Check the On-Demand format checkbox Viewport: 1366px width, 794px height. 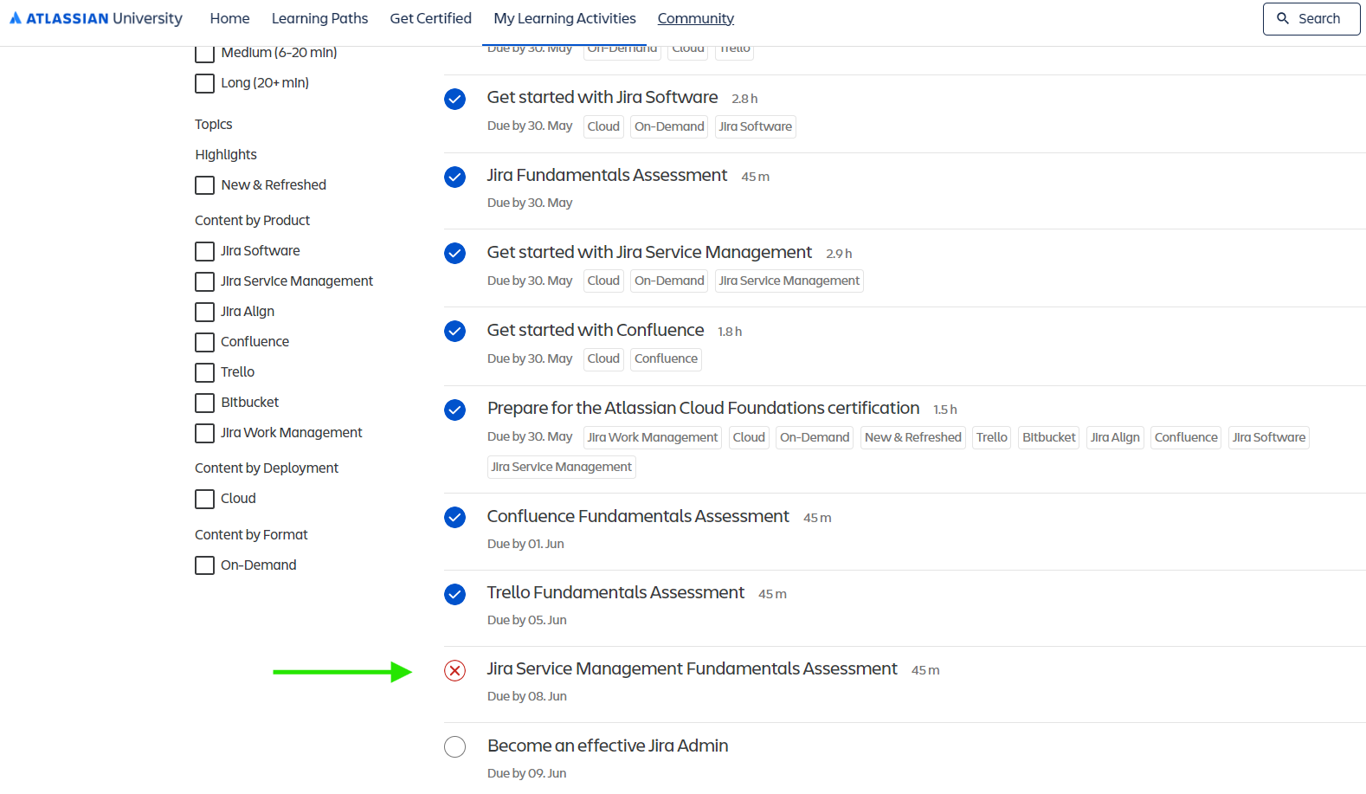[205, 565]
